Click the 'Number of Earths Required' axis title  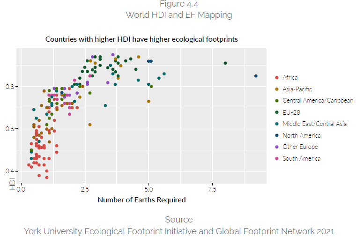pyautogui.click(x=141, y=200)
